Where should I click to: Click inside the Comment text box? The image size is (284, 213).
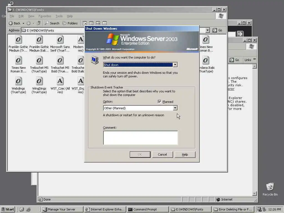click(140, 138)
